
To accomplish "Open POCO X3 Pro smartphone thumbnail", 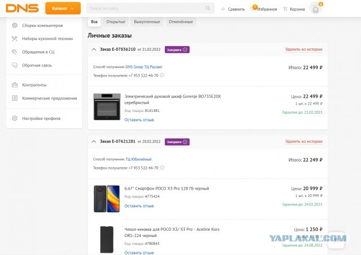I will tap(107, 199).
